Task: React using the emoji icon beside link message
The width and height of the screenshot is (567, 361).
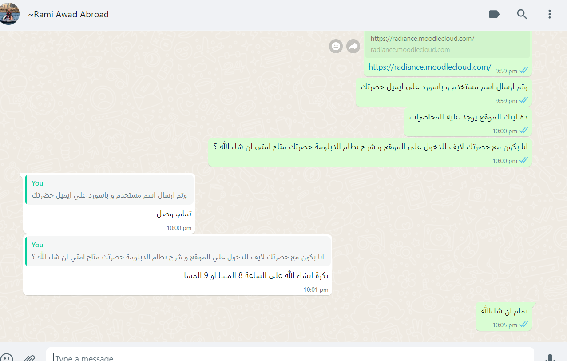Action: pos(336,46)
